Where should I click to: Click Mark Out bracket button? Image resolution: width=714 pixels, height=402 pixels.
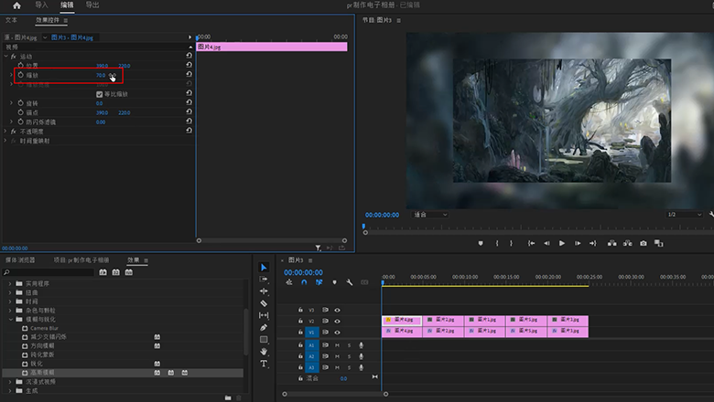[511, 243]
